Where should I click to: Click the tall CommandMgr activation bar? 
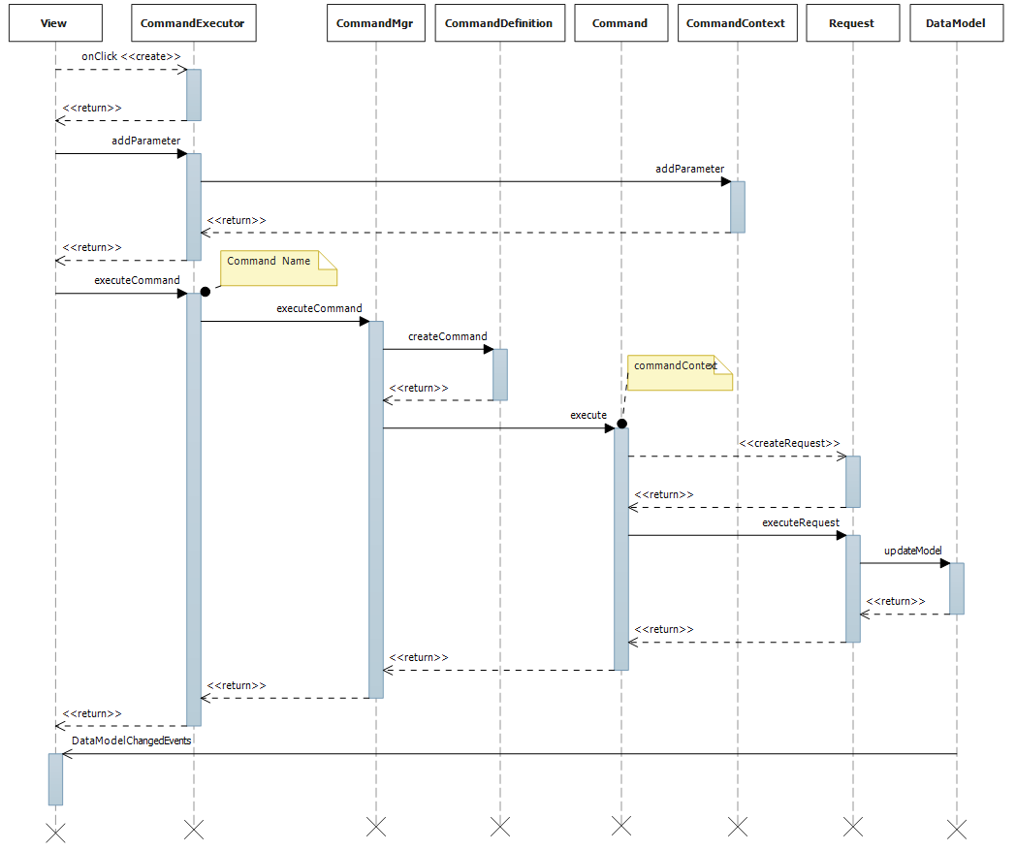(x=376, y=510)
